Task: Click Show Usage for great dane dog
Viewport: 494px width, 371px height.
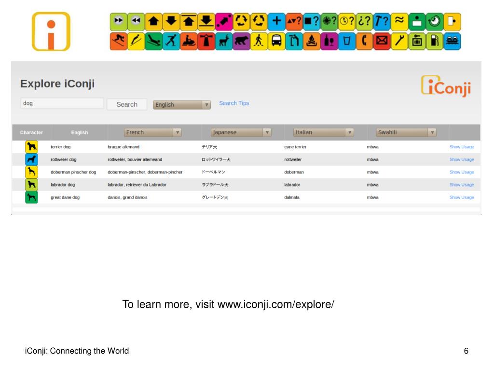Action: pos(462,197)
